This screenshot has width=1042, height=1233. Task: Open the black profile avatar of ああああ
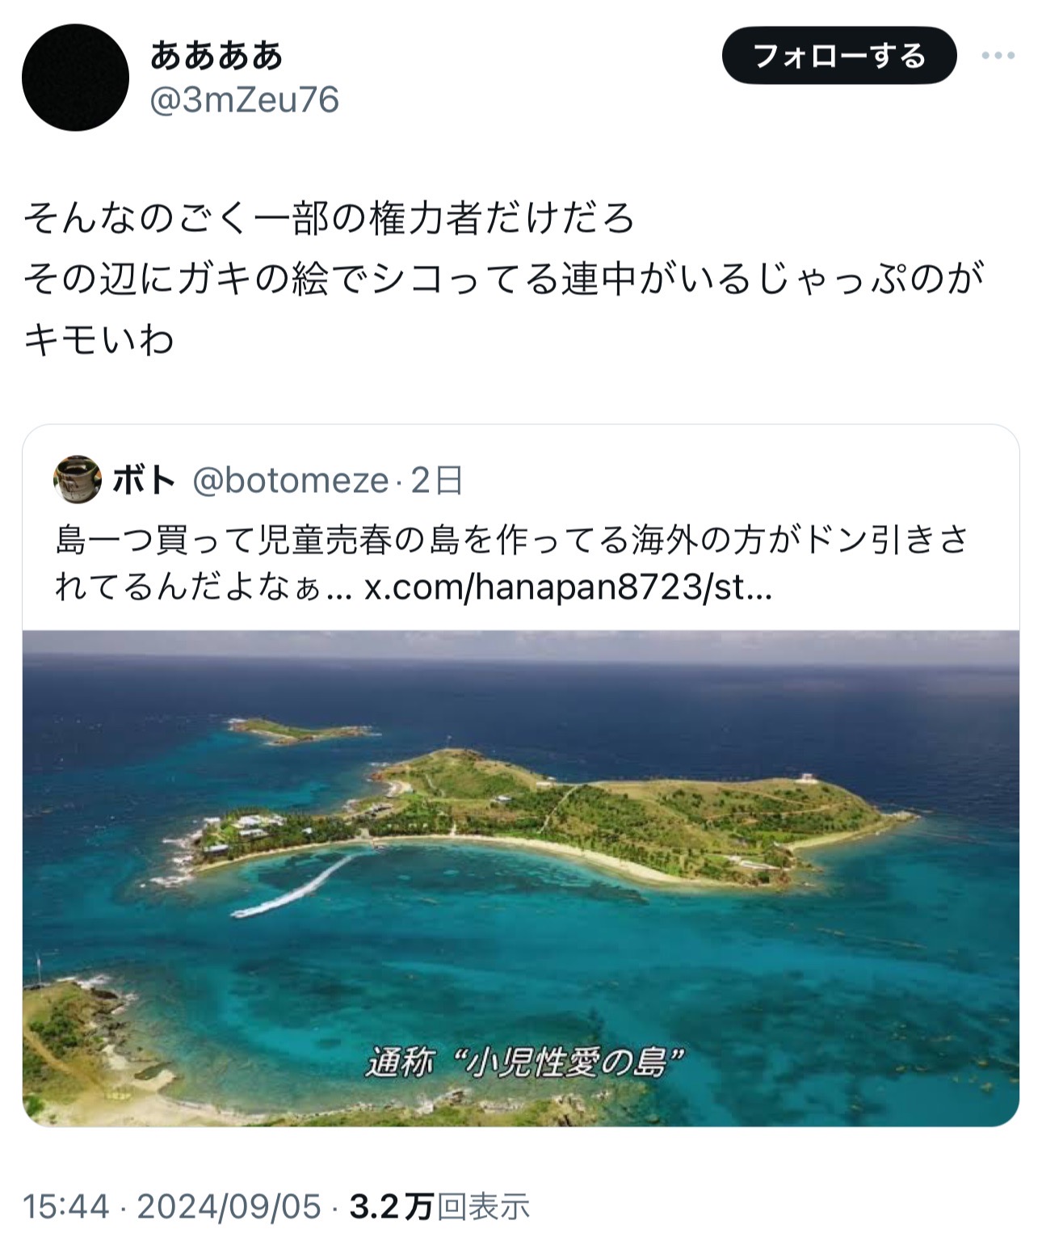pos(75,78)
